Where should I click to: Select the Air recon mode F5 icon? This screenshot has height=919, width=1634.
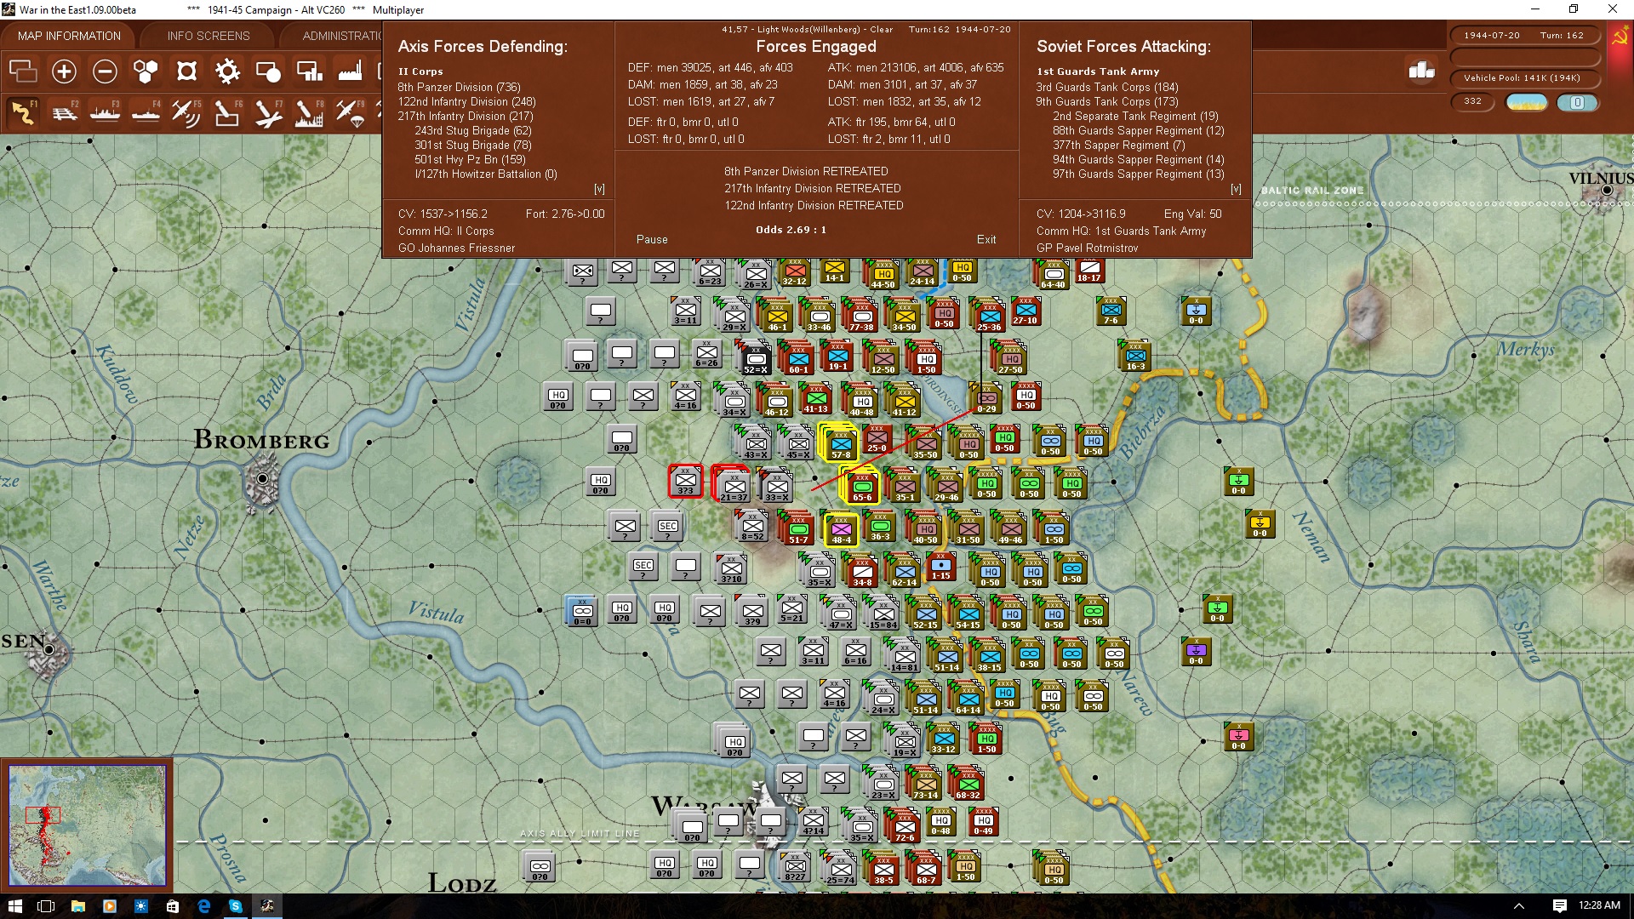pos(186,113)
